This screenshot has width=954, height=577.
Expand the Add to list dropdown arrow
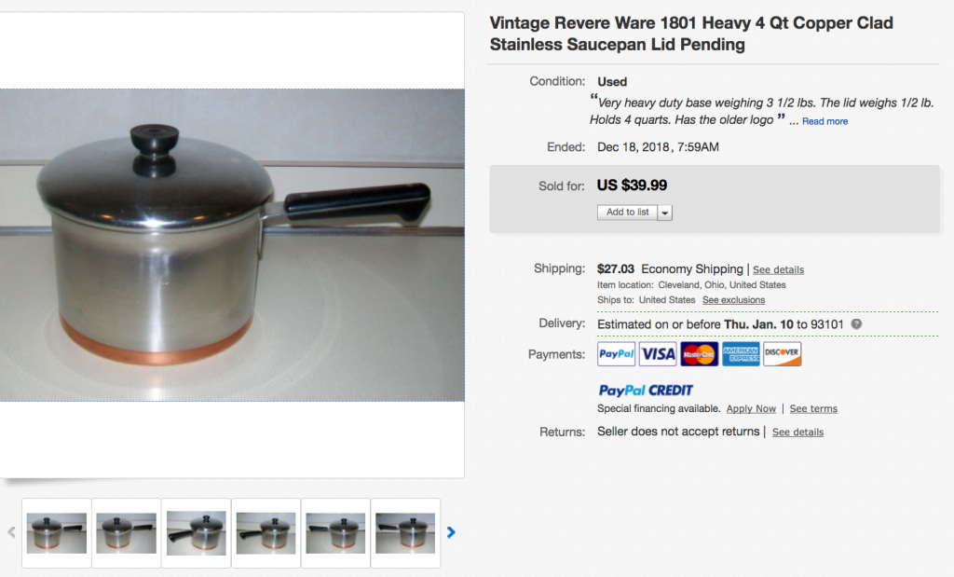pyautogui.click(x=665, y=213)
